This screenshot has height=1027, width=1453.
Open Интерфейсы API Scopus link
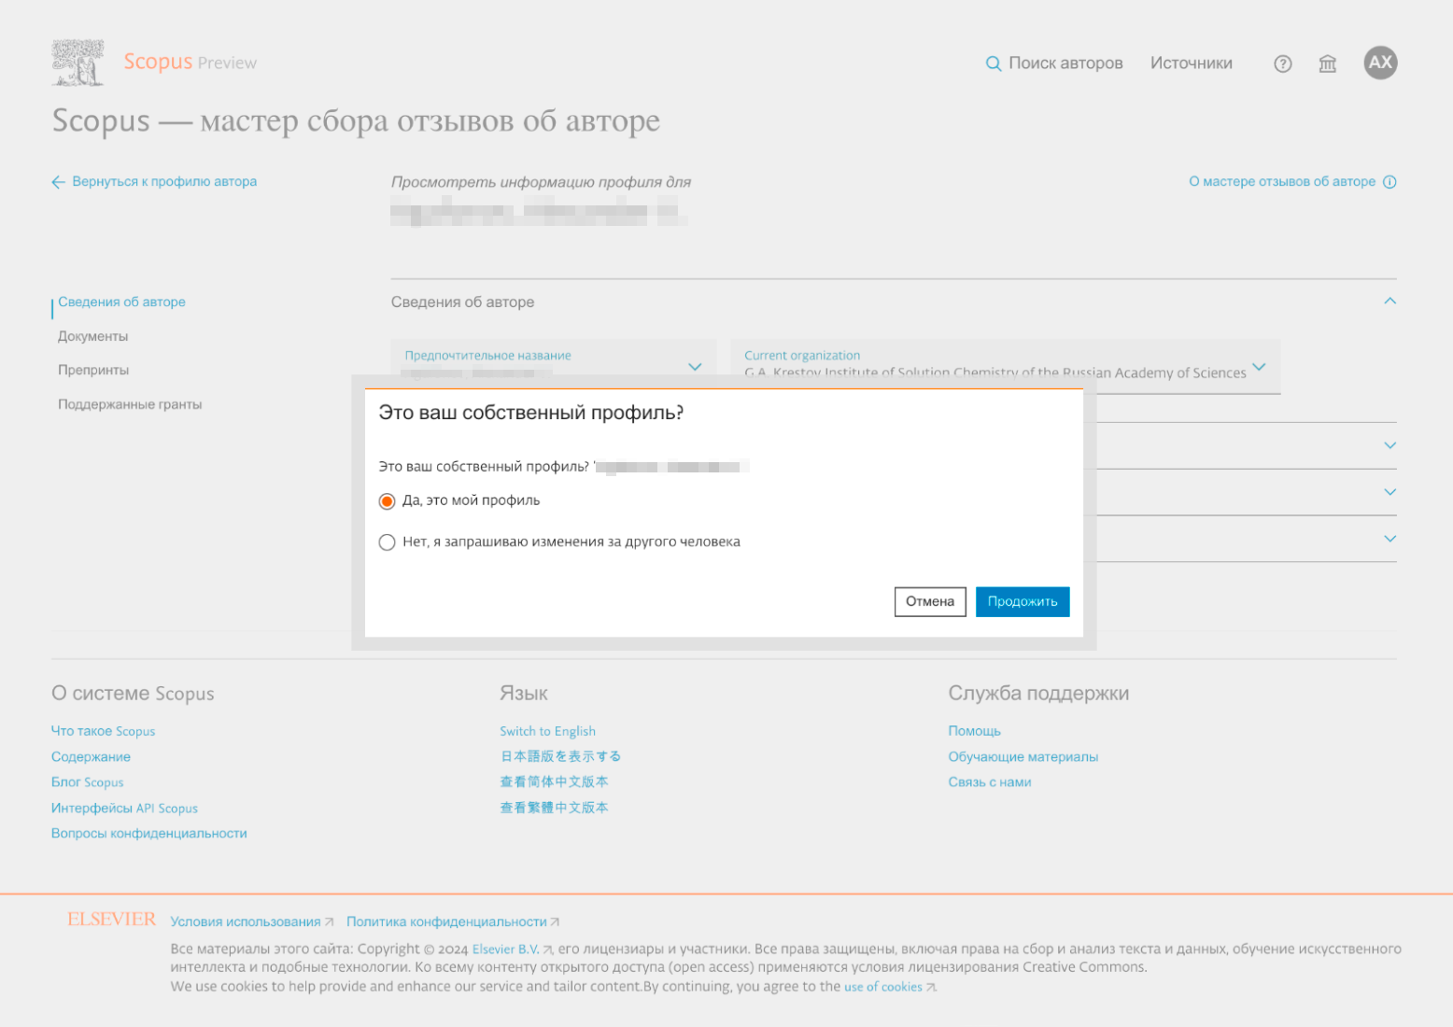(x=124, y=808)
